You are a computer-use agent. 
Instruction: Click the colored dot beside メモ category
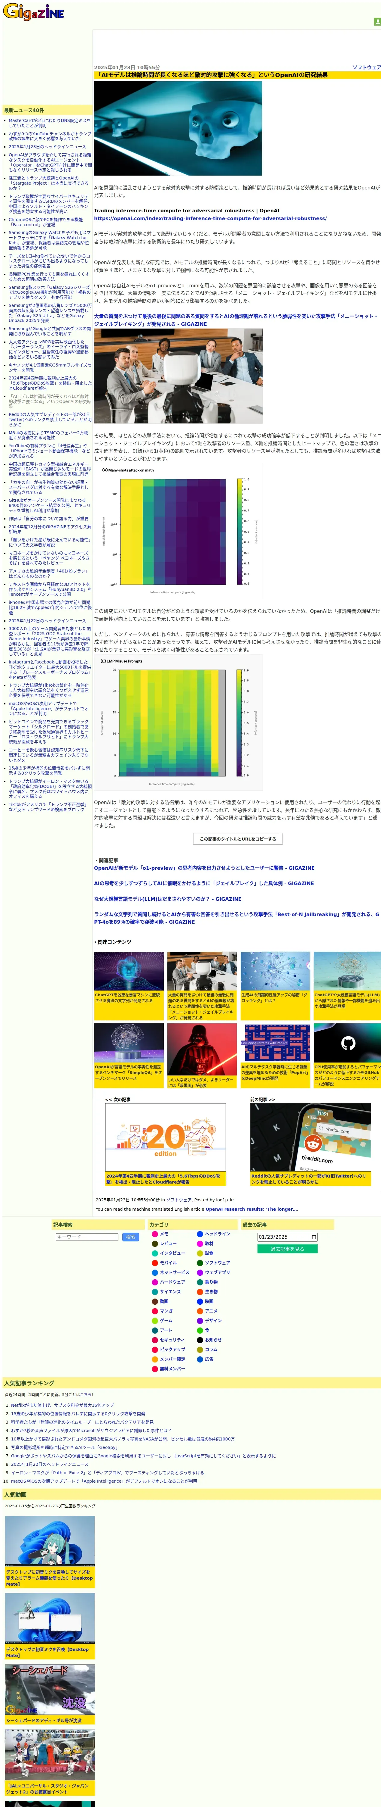[x=155, y=1234]
